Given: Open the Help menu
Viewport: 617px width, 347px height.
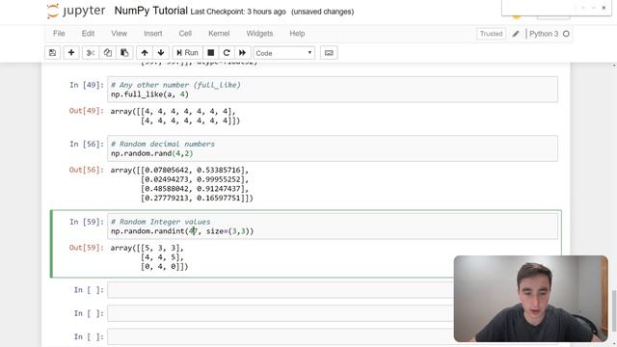Looking at the screenshot, I should [297, 34].
